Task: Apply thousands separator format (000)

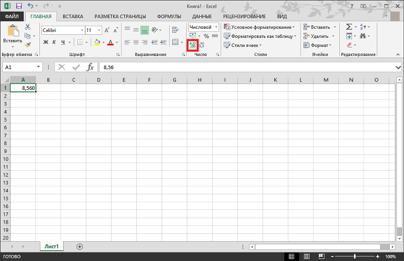Action: tap(215, 36)
